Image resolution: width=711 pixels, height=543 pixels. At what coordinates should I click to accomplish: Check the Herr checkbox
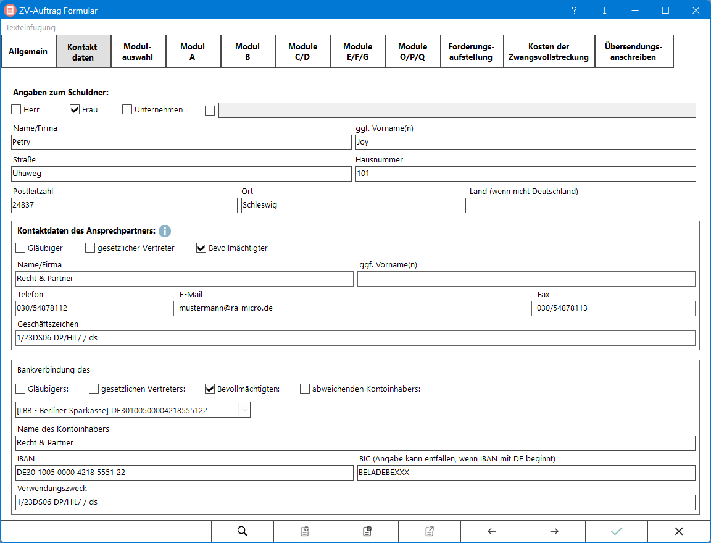click(x=16, y=110)
